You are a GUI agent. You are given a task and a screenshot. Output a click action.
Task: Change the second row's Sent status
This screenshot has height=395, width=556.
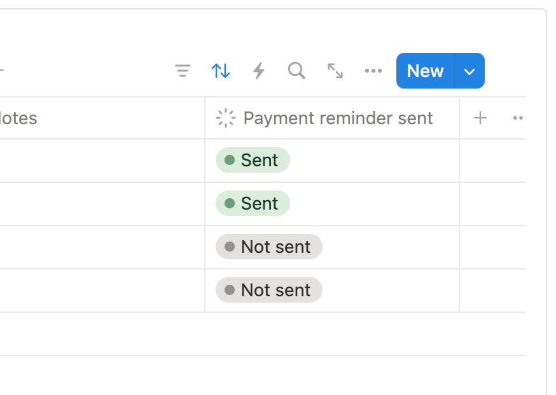[x=253, y=203]
